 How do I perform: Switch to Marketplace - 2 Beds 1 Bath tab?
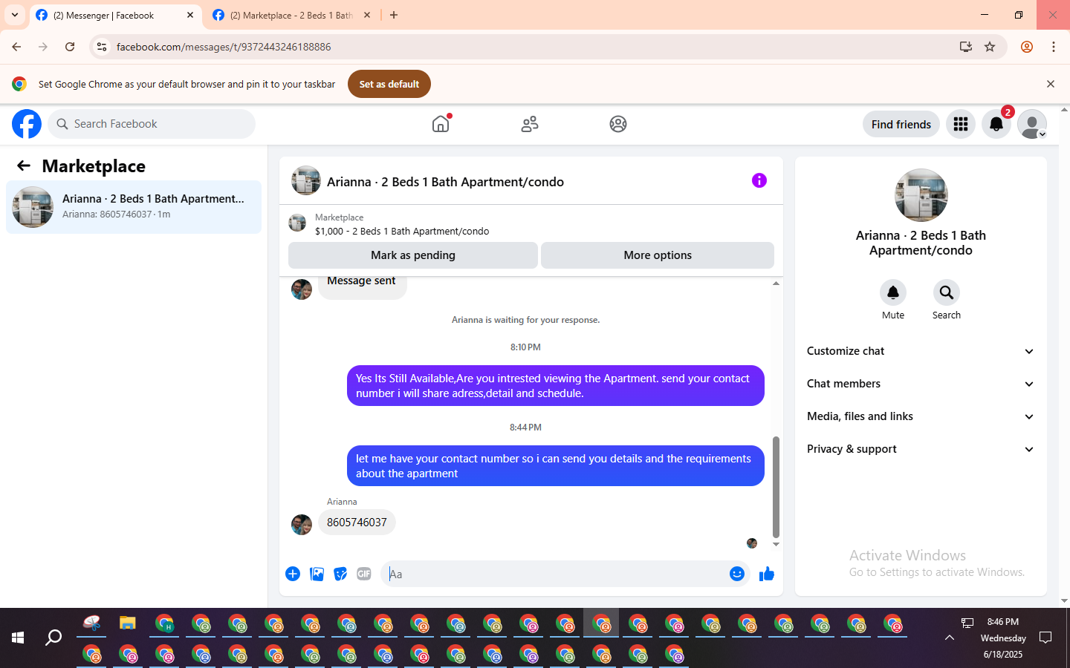(x=292, y=16)
